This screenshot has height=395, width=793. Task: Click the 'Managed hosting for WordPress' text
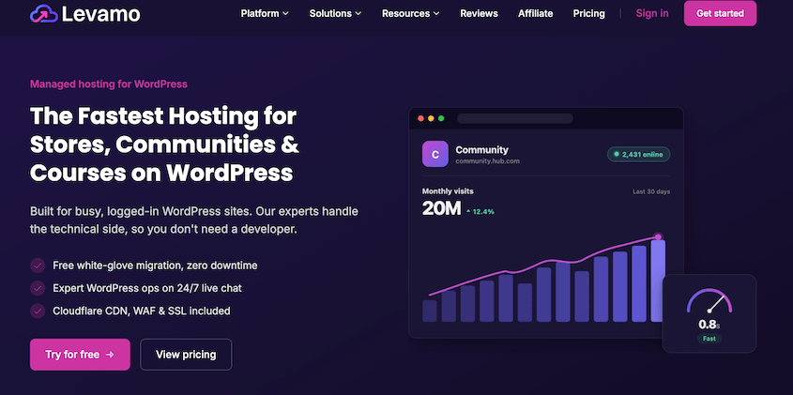click(109, 84)
